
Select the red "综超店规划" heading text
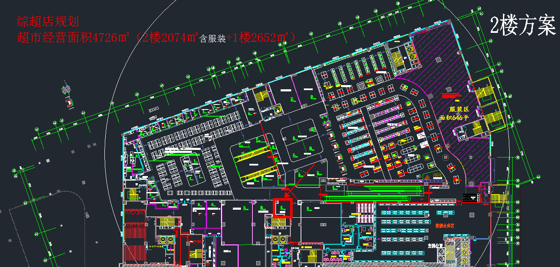point(48,21)
